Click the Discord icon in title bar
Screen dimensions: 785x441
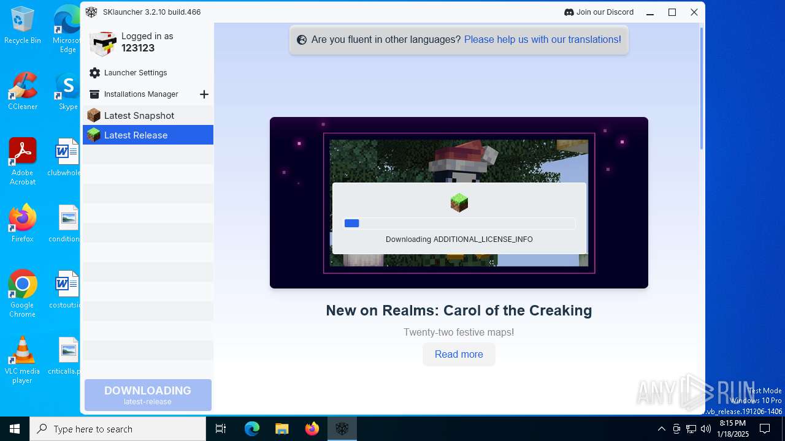point(569,12)
